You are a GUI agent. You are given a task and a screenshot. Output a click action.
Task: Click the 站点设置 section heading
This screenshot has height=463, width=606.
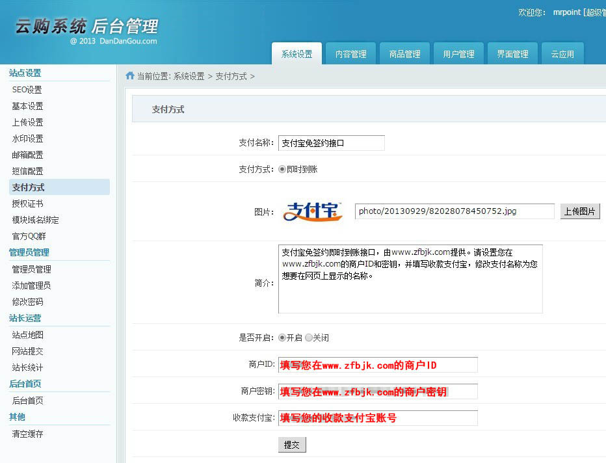pos(25,73)
